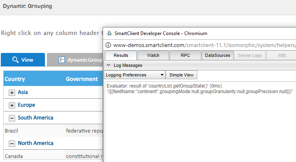Expand the Asia group
Screen dimensions: 296x162
tap(12, 92)
